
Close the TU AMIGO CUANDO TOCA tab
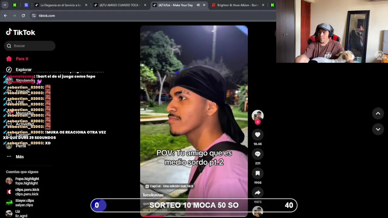point(145,5)
